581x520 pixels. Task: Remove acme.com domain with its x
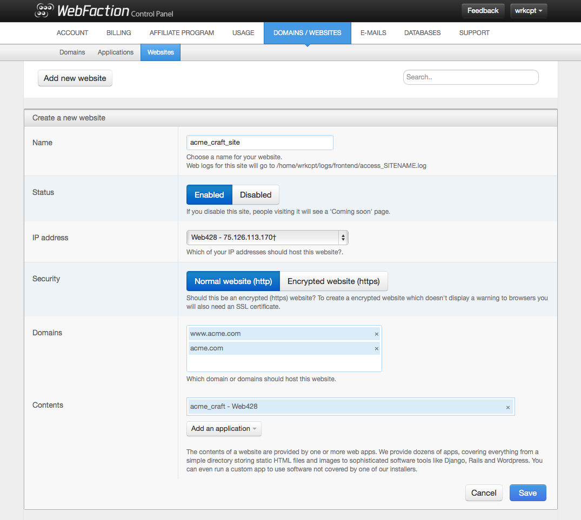(377, 349)
